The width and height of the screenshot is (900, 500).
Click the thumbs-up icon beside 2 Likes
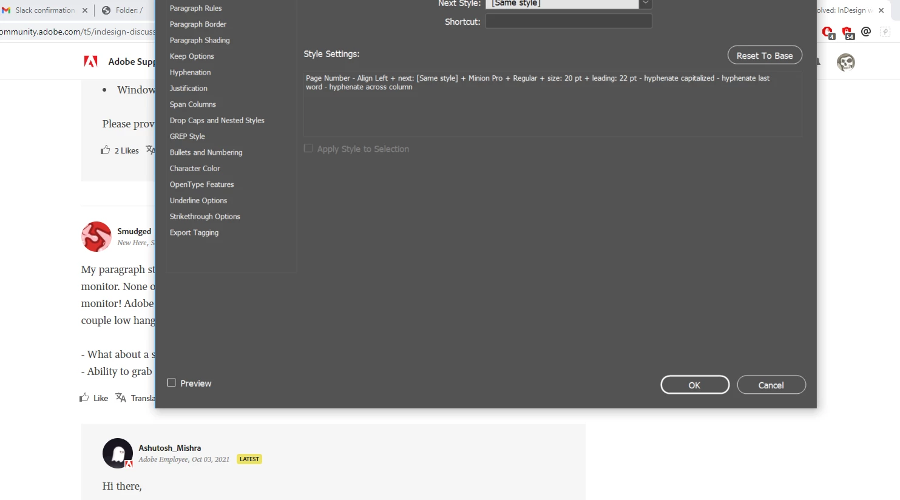[x=106, y=150]
